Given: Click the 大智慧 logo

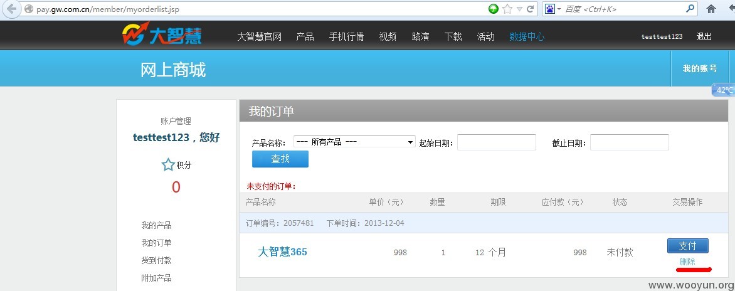Looking at the screenshot, I should tap(162, 34).
